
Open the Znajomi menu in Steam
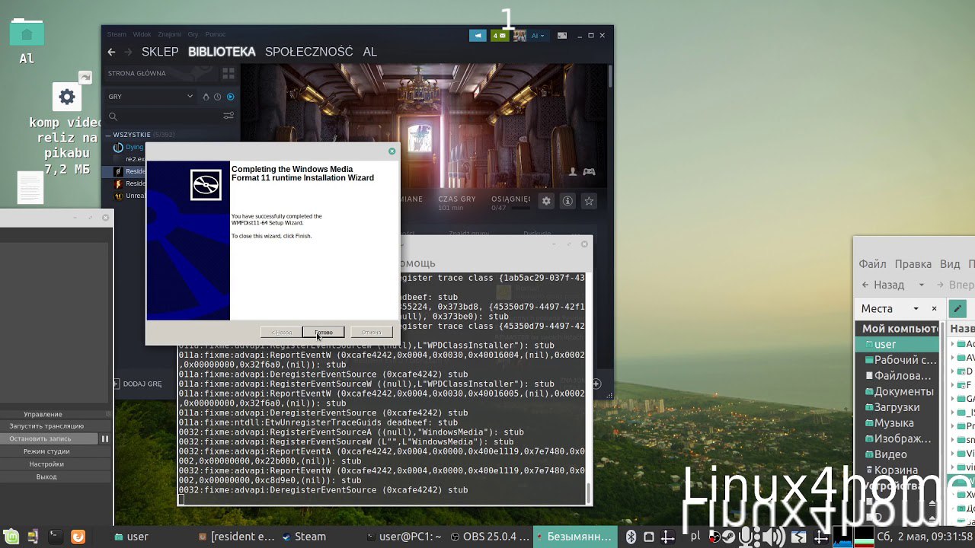pyautogui.click(x=169, y=34)
